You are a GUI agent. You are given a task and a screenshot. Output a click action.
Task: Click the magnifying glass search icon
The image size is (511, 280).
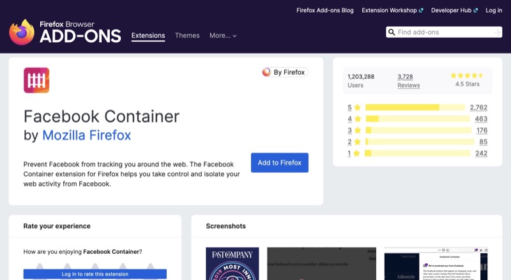[392, 32]
